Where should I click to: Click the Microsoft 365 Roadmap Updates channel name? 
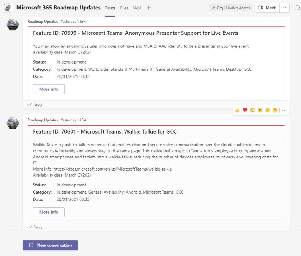click(58, 8)
